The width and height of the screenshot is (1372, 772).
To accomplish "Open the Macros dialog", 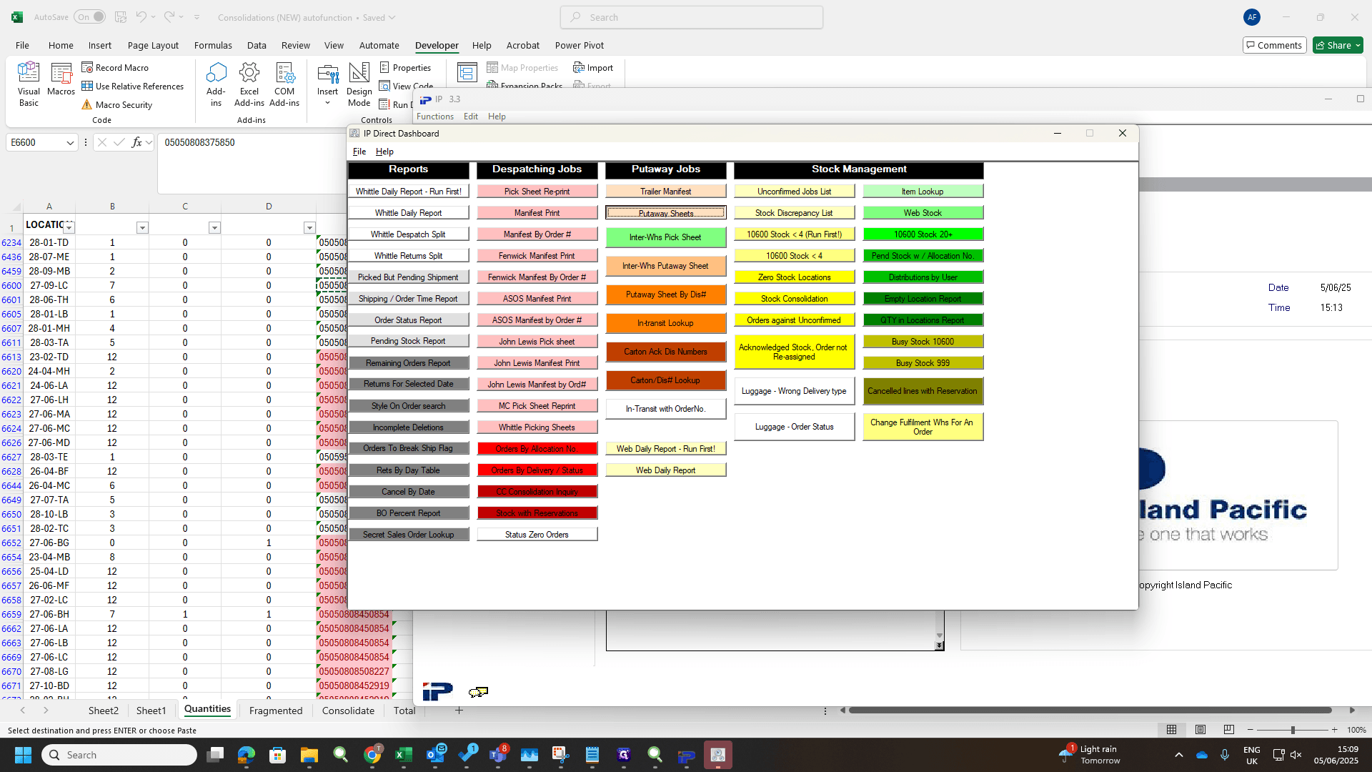I will tap(61, 79).
